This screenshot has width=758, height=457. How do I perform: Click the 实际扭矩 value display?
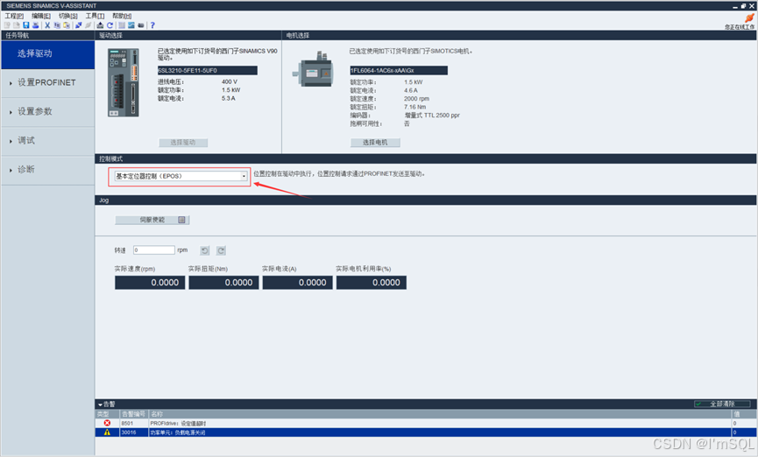[223, 283]
